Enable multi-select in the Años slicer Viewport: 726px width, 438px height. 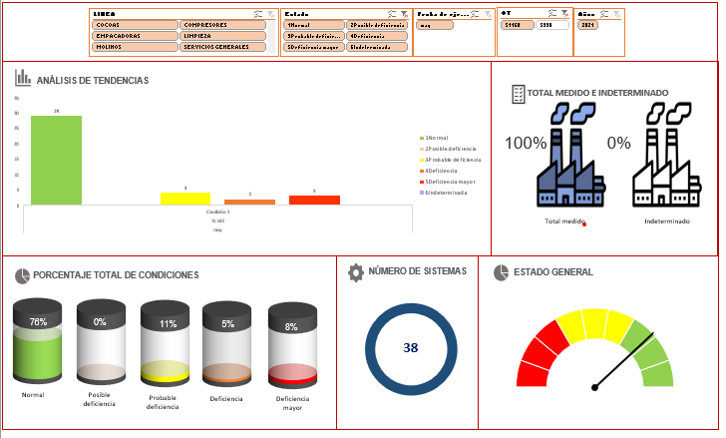coord(604,14)
